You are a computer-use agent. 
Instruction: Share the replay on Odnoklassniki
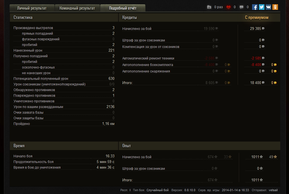(275, 7)
